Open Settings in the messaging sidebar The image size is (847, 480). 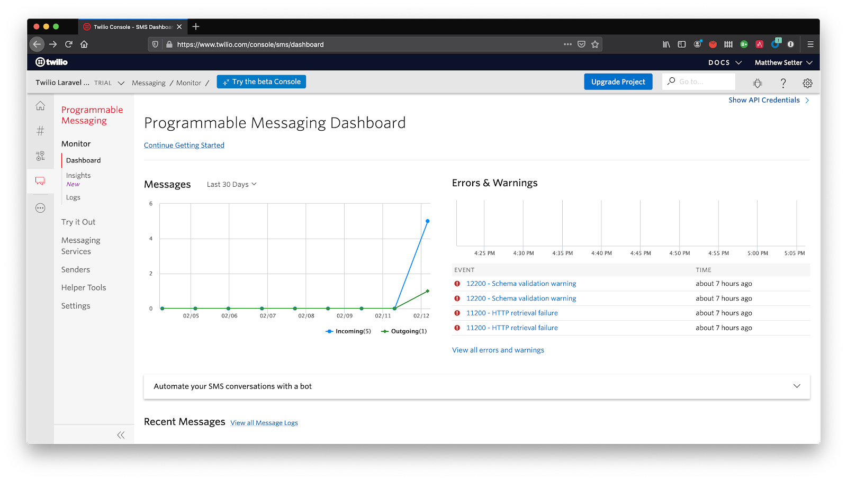tap(76, 306)
